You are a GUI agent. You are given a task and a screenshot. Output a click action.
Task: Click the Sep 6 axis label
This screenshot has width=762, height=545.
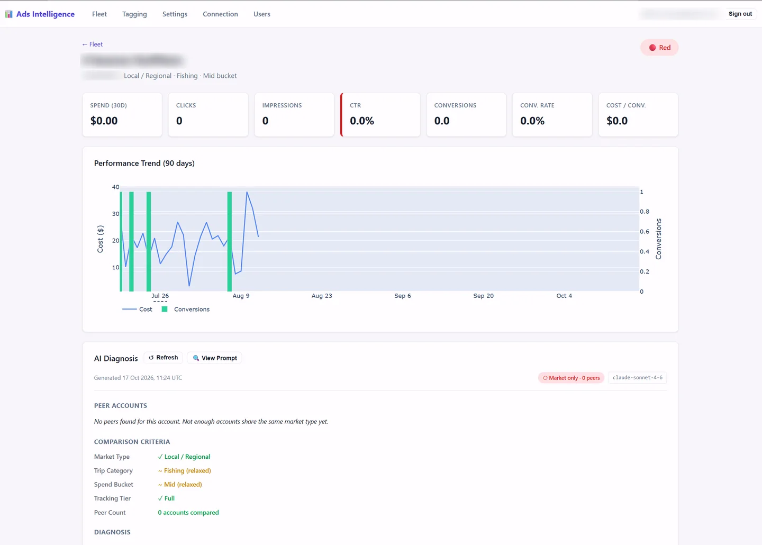tap(403, 296)
